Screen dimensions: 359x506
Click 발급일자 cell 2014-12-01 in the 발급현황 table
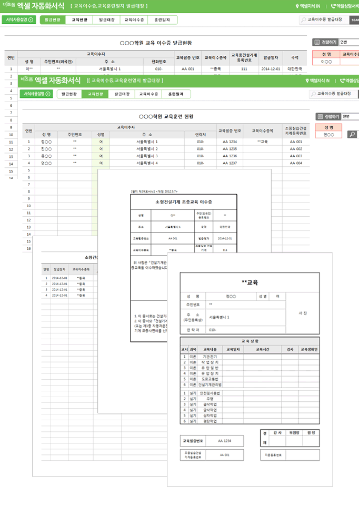tap(271, 69)
